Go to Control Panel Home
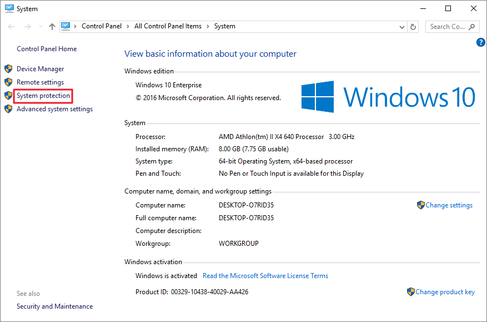 (x=47, y=49)
